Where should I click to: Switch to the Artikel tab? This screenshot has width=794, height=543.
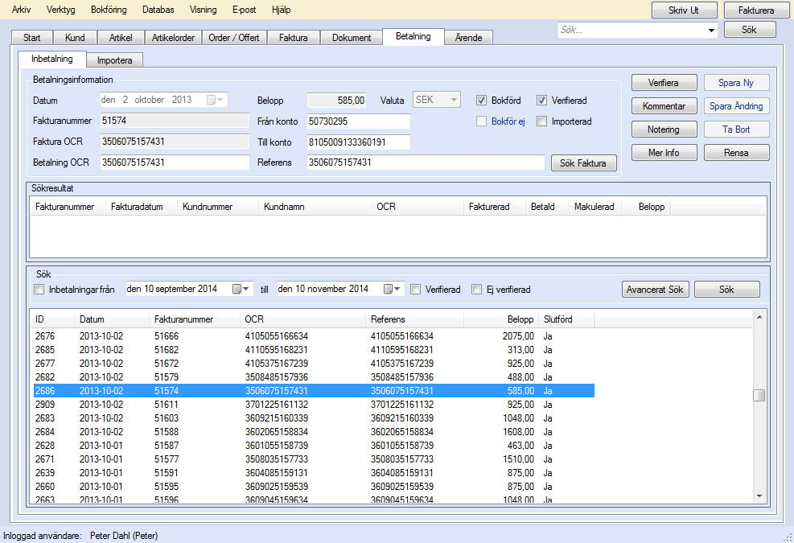point(121,38)
